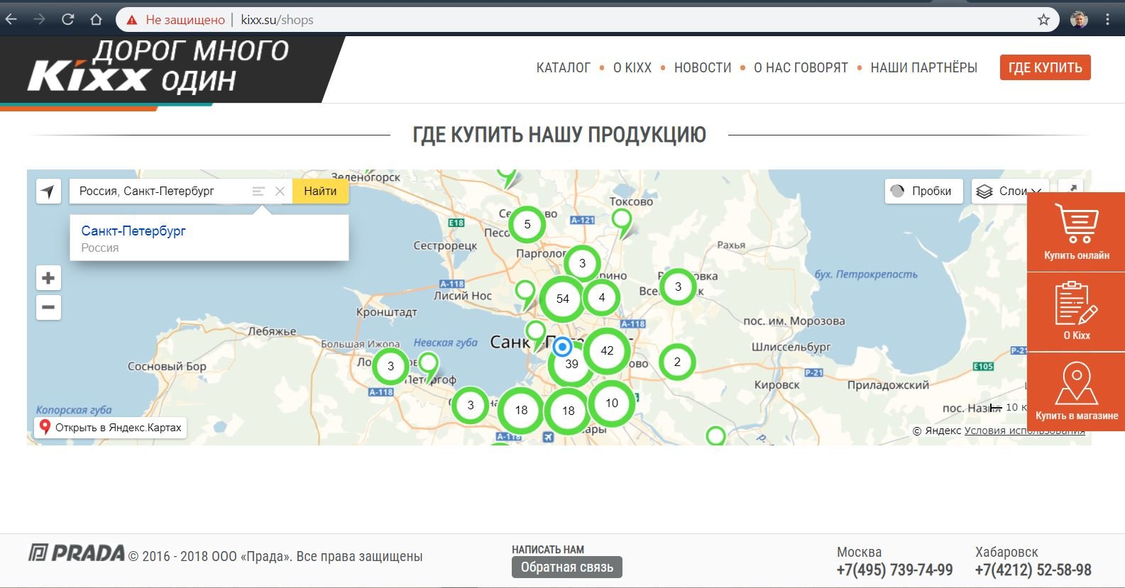Viewport: 1125px width, 588px height.
Task: Open search results list icon in map search
Action: 258,191
